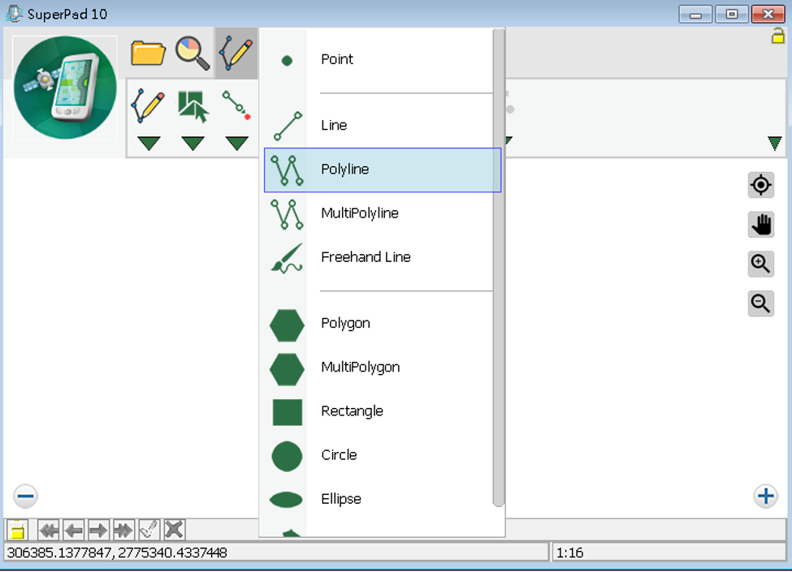Maximize the SuperPad 10 window

click(731, 14)
